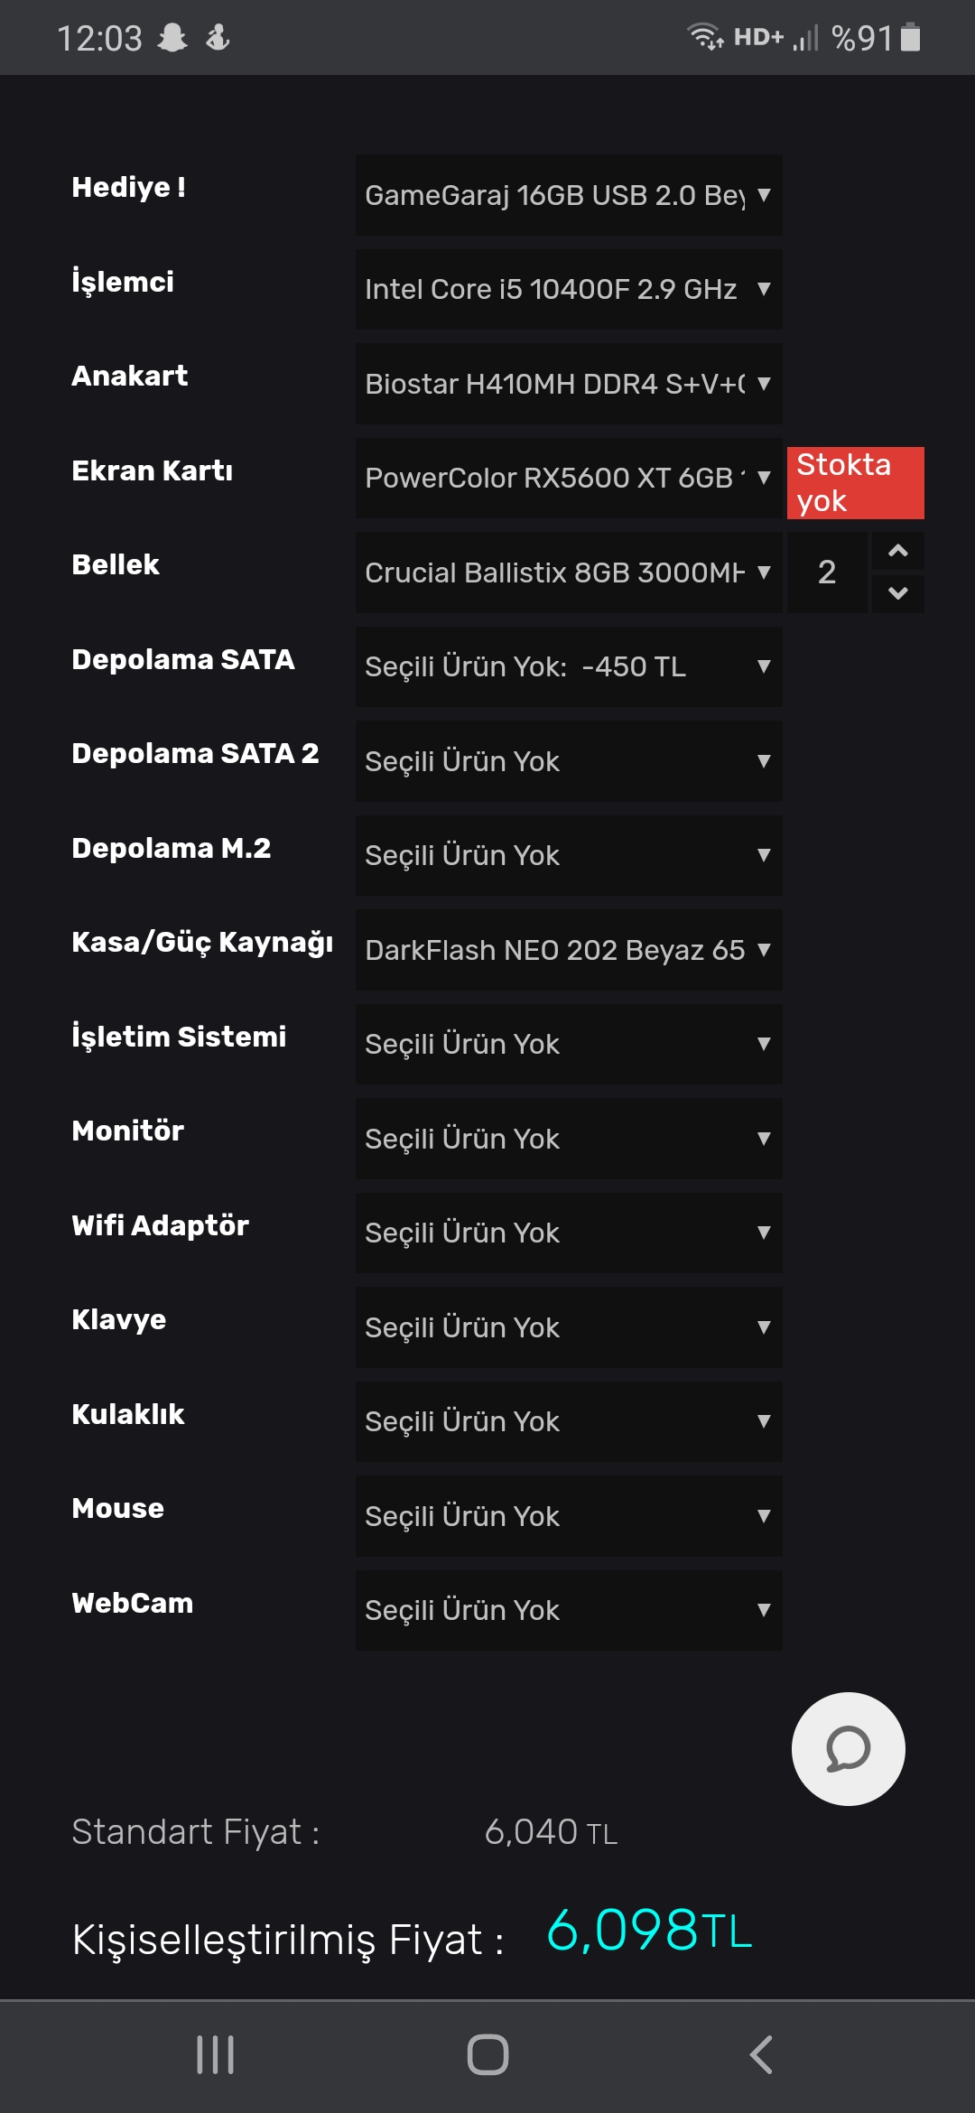Viewport: 975px width, 2113px height.
Task: Tap the battery icon in status bar
Action: tap(911, 38)
